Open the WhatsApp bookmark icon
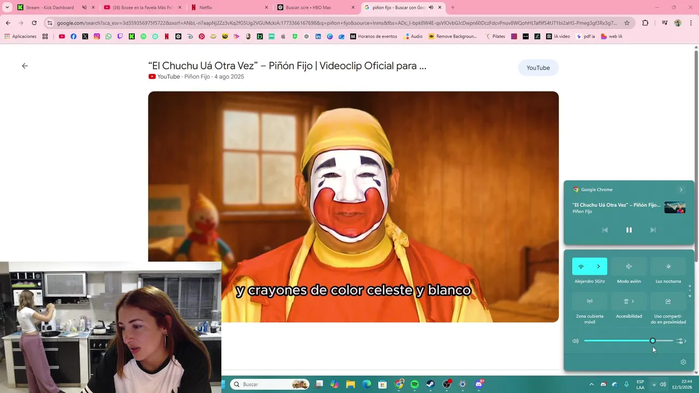Viewport: 699px width, 393px height. tap(109, 37)
